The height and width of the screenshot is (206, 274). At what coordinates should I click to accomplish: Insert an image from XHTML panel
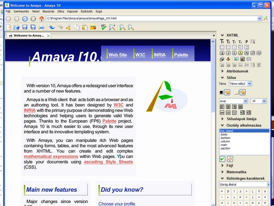(236, 59)
